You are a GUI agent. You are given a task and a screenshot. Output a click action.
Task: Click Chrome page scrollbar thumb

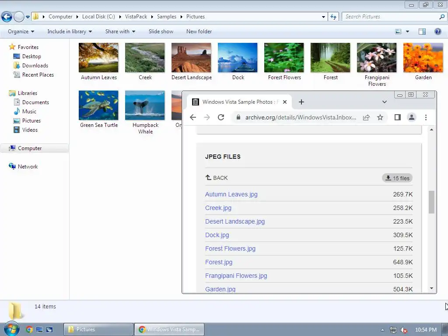tap(431, 202)
